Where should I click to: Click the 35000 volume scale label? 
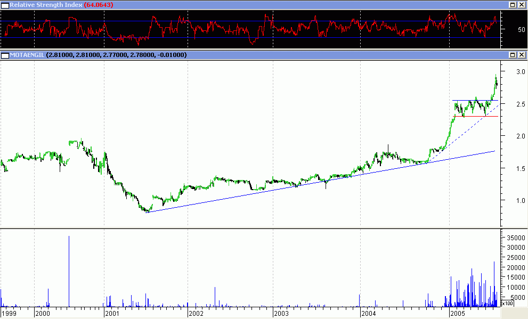pos(516,238)
